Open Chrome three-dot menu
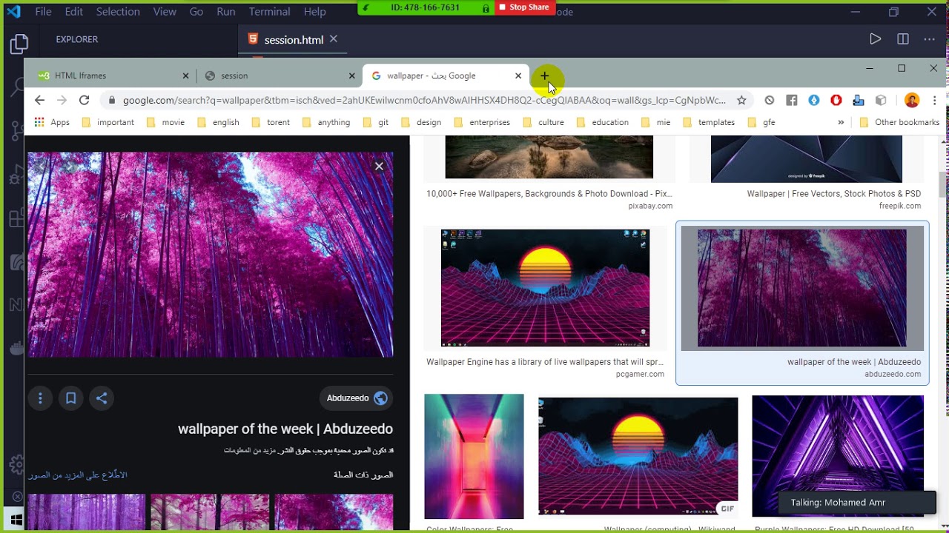 point(935,100)
